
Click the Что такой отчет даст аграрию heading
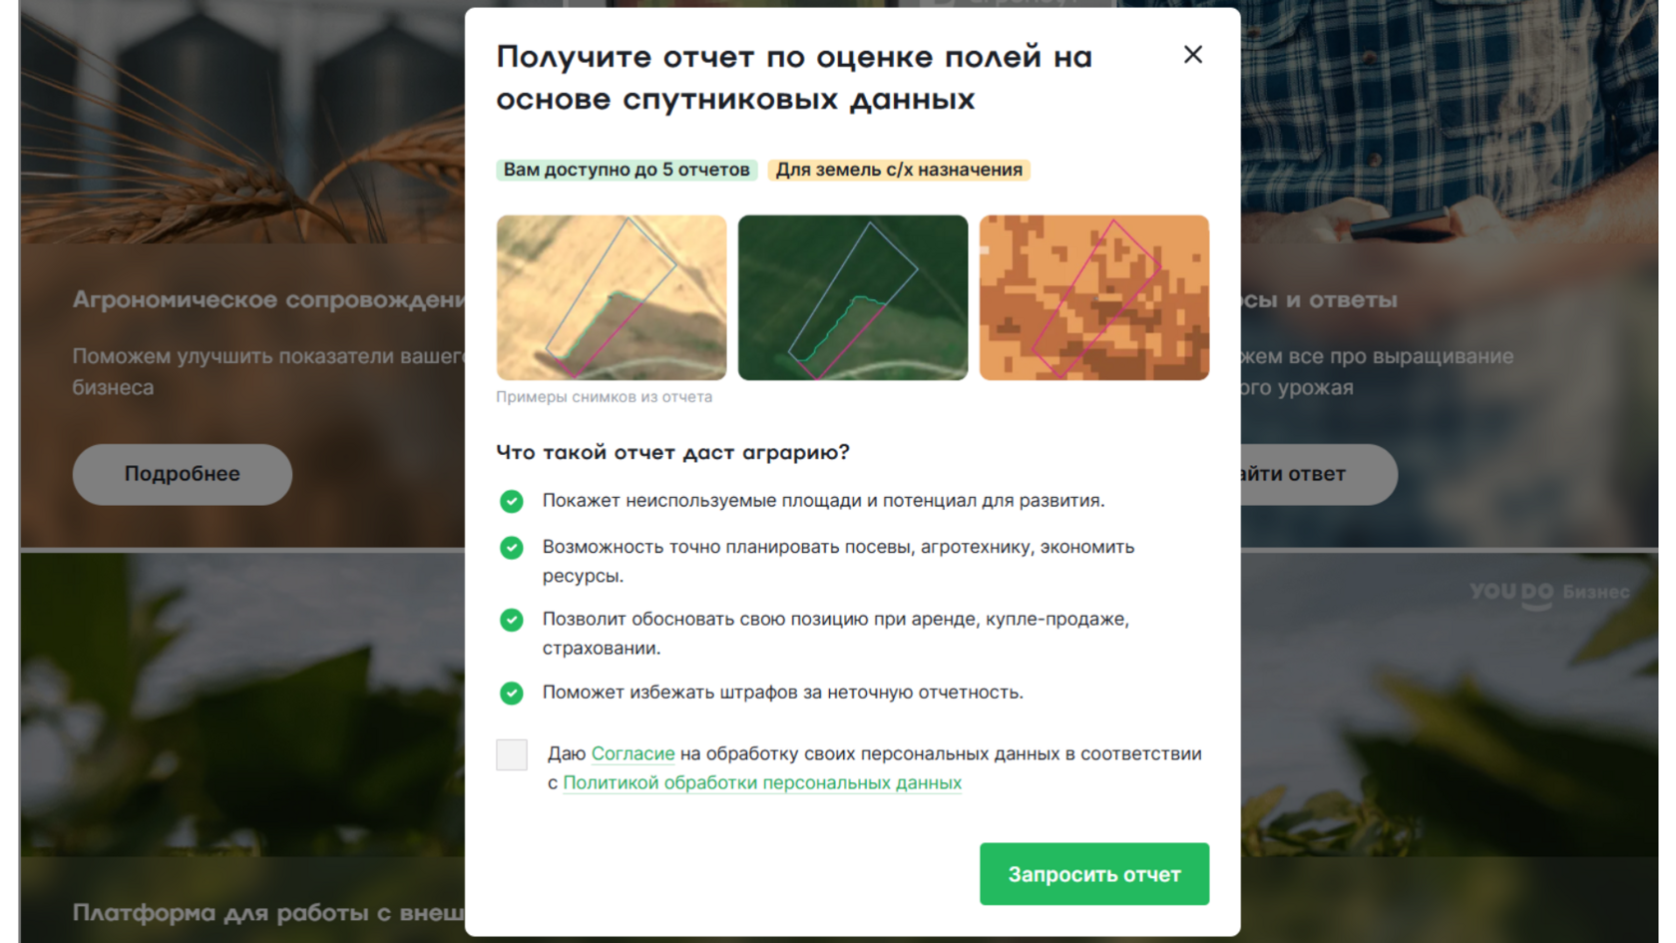(x=672, y=453)
